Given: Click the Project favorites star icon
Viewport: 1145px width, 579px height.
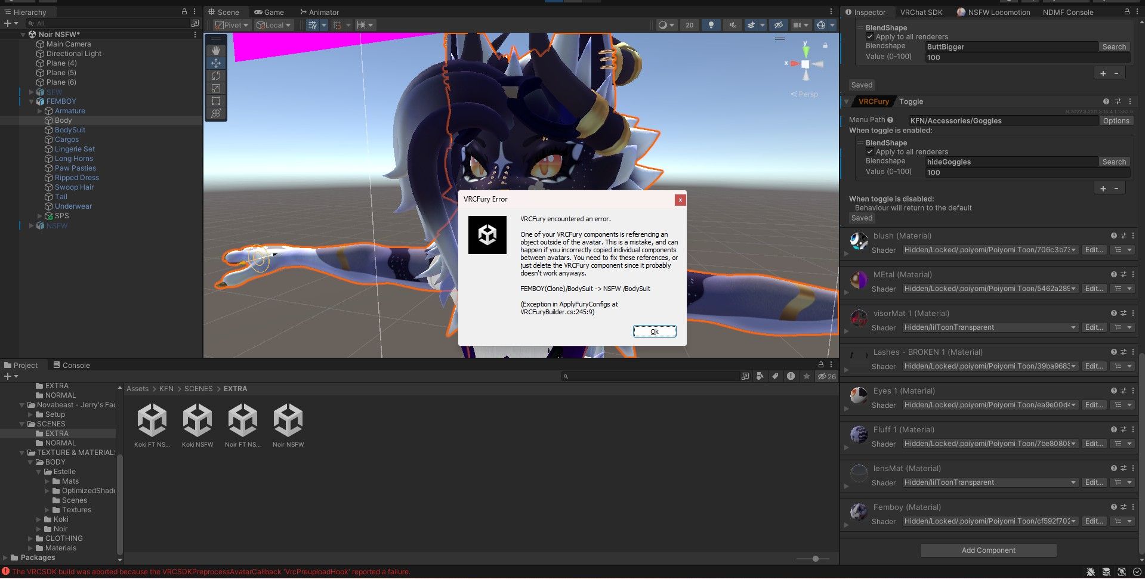Looking at the screenshot, I should coord(807,376).
